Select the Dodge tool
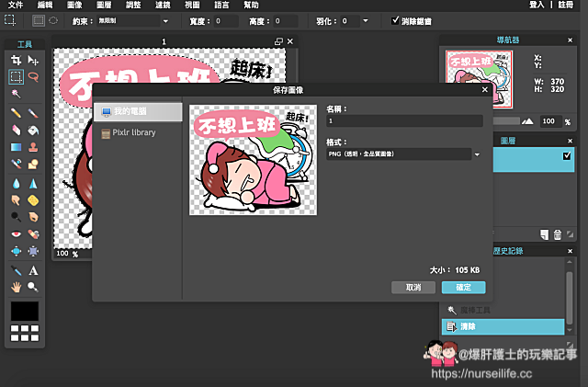588x387 pixels. [16, 217]
